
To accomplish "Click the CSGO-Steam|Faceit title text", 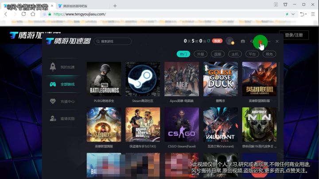I will point(182,146).
